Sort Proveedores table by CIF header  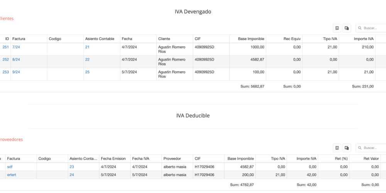coord(208,159)
